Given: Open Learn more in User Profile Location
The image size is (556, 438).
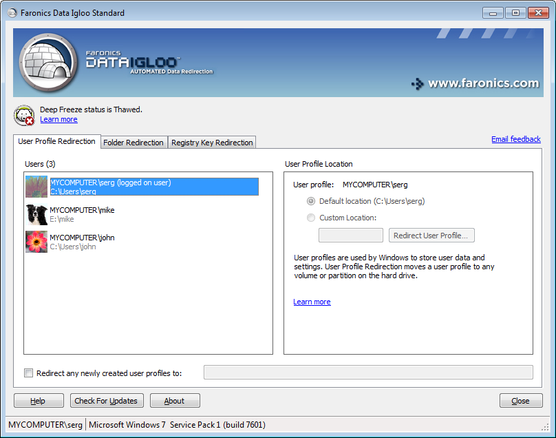Looking at the screenshot, I should tap(312, 302).
